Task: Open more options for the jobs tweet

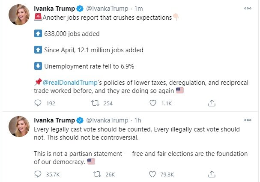Action: click(248, 8)
